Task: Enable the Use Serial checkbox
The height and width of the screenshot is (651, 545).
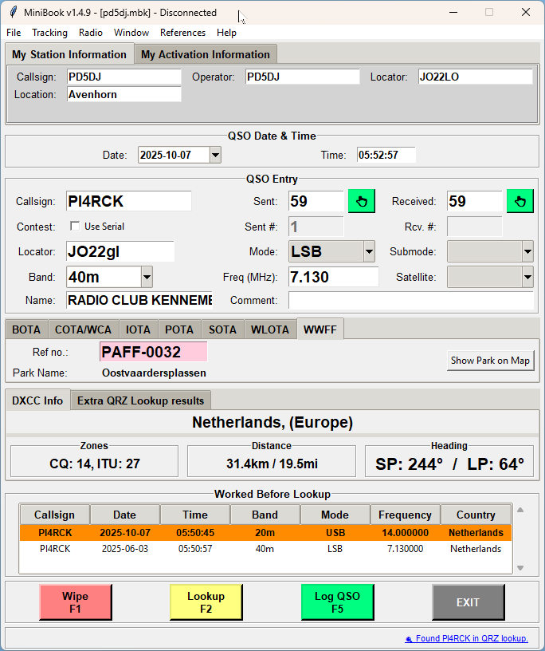Action: pos(76,227)
